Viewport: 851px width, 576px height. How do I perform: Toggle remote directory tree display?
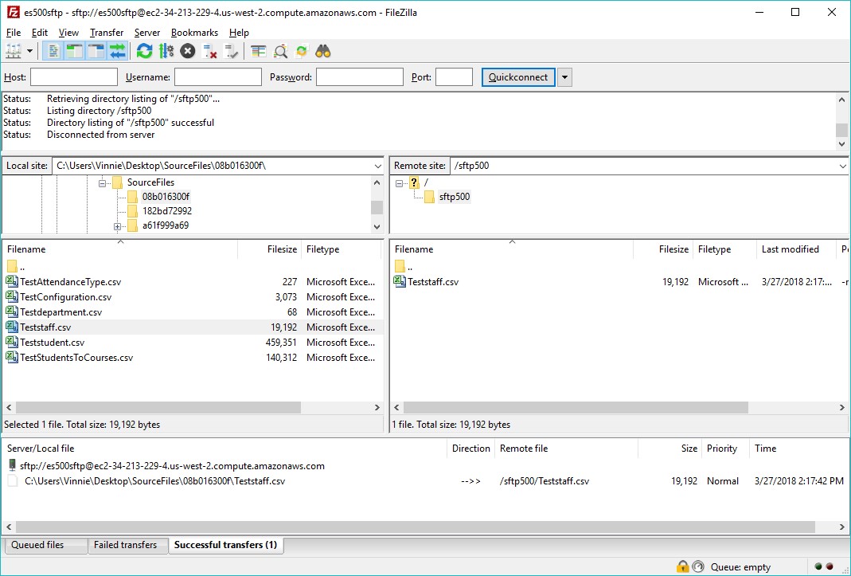(x=96, y=52)
